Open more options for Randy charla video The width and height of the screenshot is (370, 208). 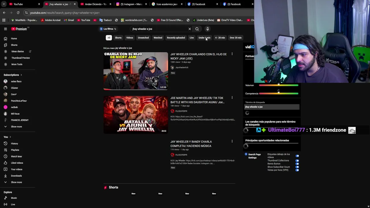(x=232, y=141)
